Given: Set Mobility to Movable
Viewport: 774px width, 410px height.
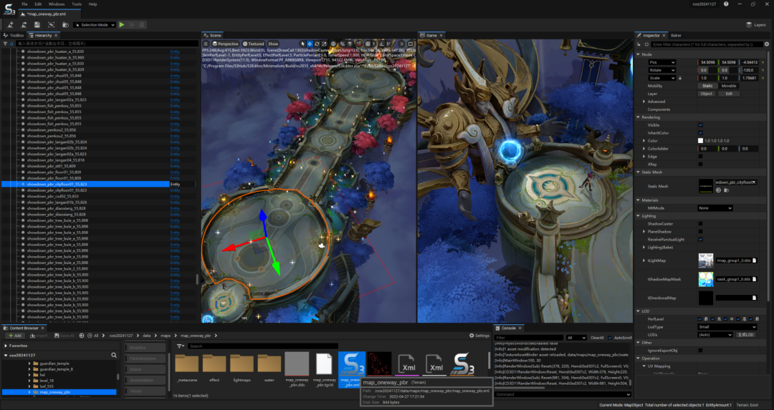Looking at the screenshot, I should point(729,86).
